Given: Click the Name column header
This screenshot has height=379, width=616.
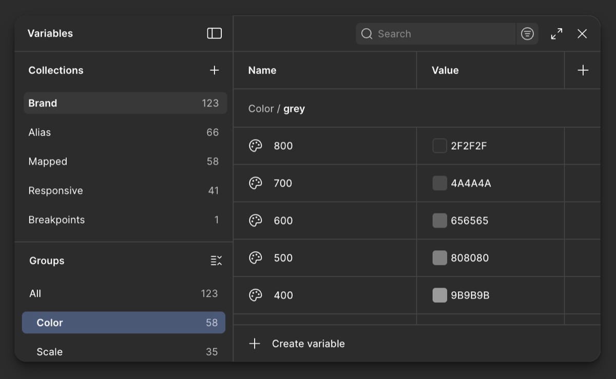Looking at the screenshot, I should pyautogui.click(x=262, y=70).
